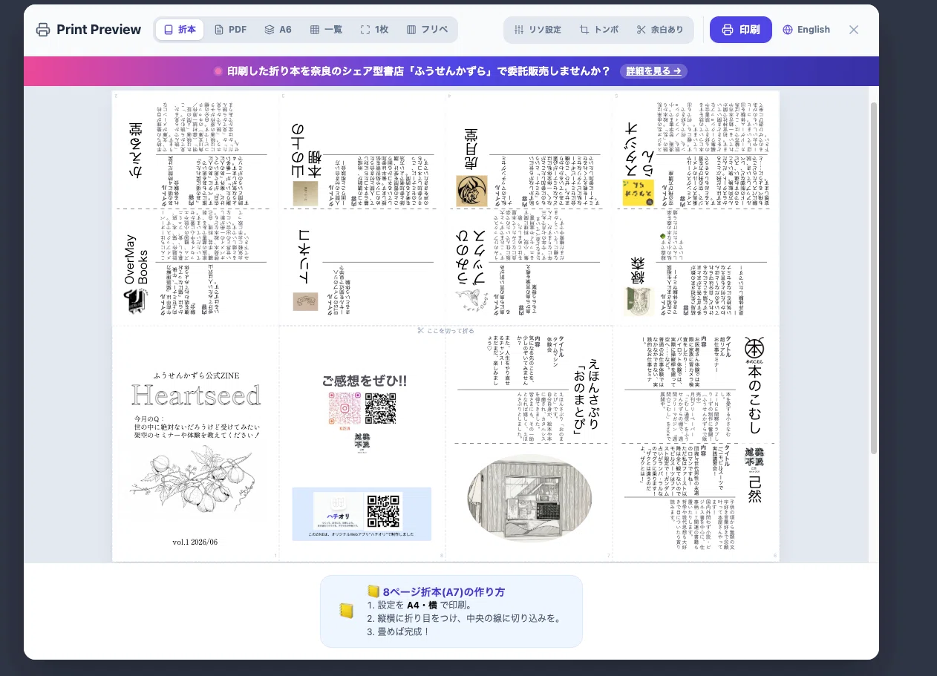Toggle トンボ crop marks

[599, 30]
